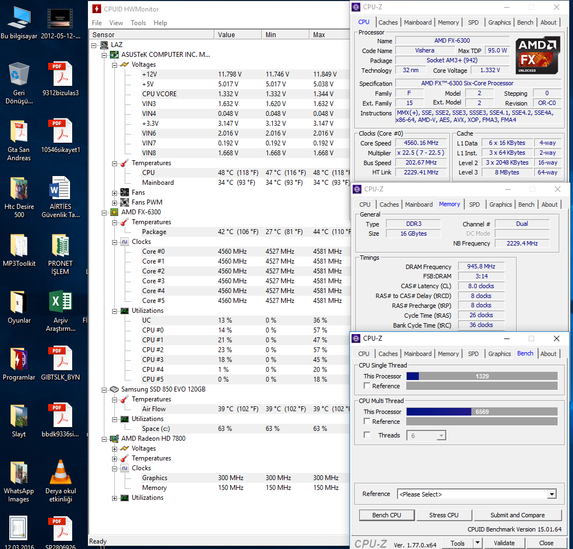This screenshot has height=549, width=573.
Task: Click the Fans PWM fan icon
Action: (x=125, y=202)
